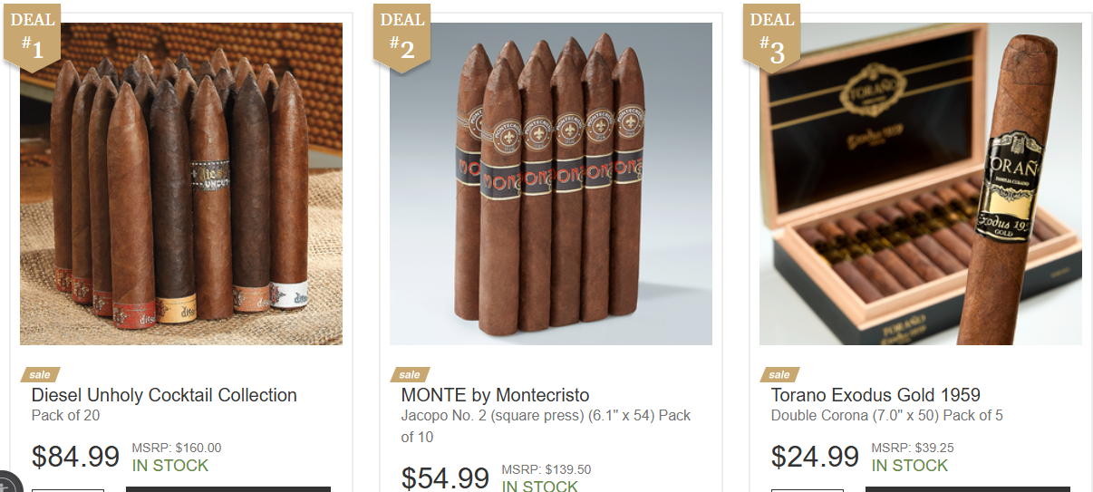
Task: Click the dark add button for the Torano deal
Action: [x=968, y=489]
